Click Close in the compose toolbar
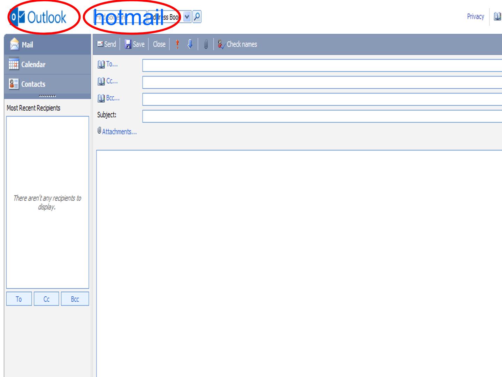 pos(159,44)
